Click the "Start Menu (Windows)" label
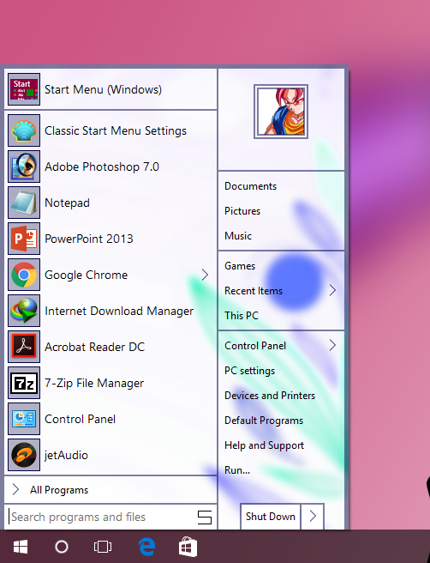The width and height of the screenshot is (430, 563). click(103, 89)
